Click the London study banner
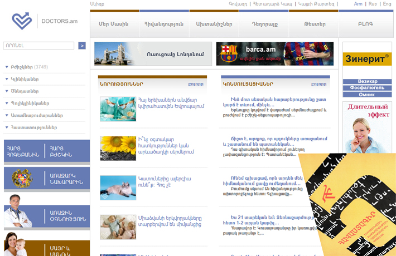This screenshot has width=396, height=256. 153,53
